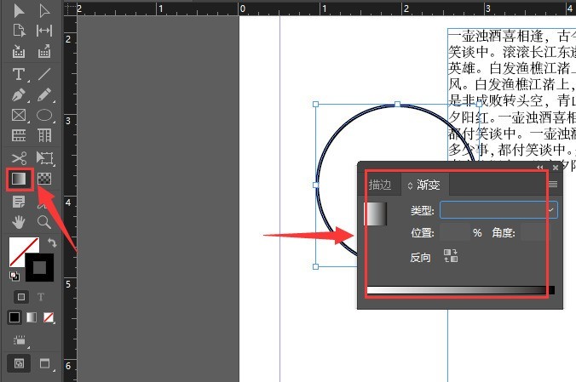Image resolution: width=576 pixels, height=382 pixels.
Task: Select the Zoom magnifier tool
Action: click(x=44, y=222)
